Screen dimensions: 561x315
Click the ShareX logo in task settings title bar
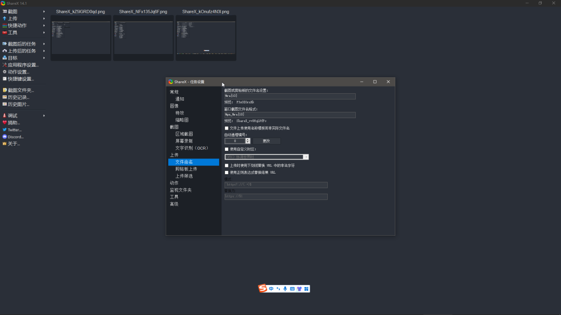(x=171, y=82)
